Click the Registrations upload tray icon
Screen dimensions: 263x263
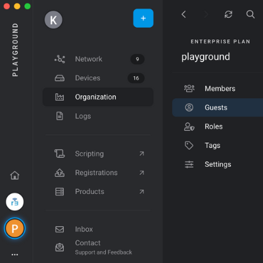(x=59, y=173)
